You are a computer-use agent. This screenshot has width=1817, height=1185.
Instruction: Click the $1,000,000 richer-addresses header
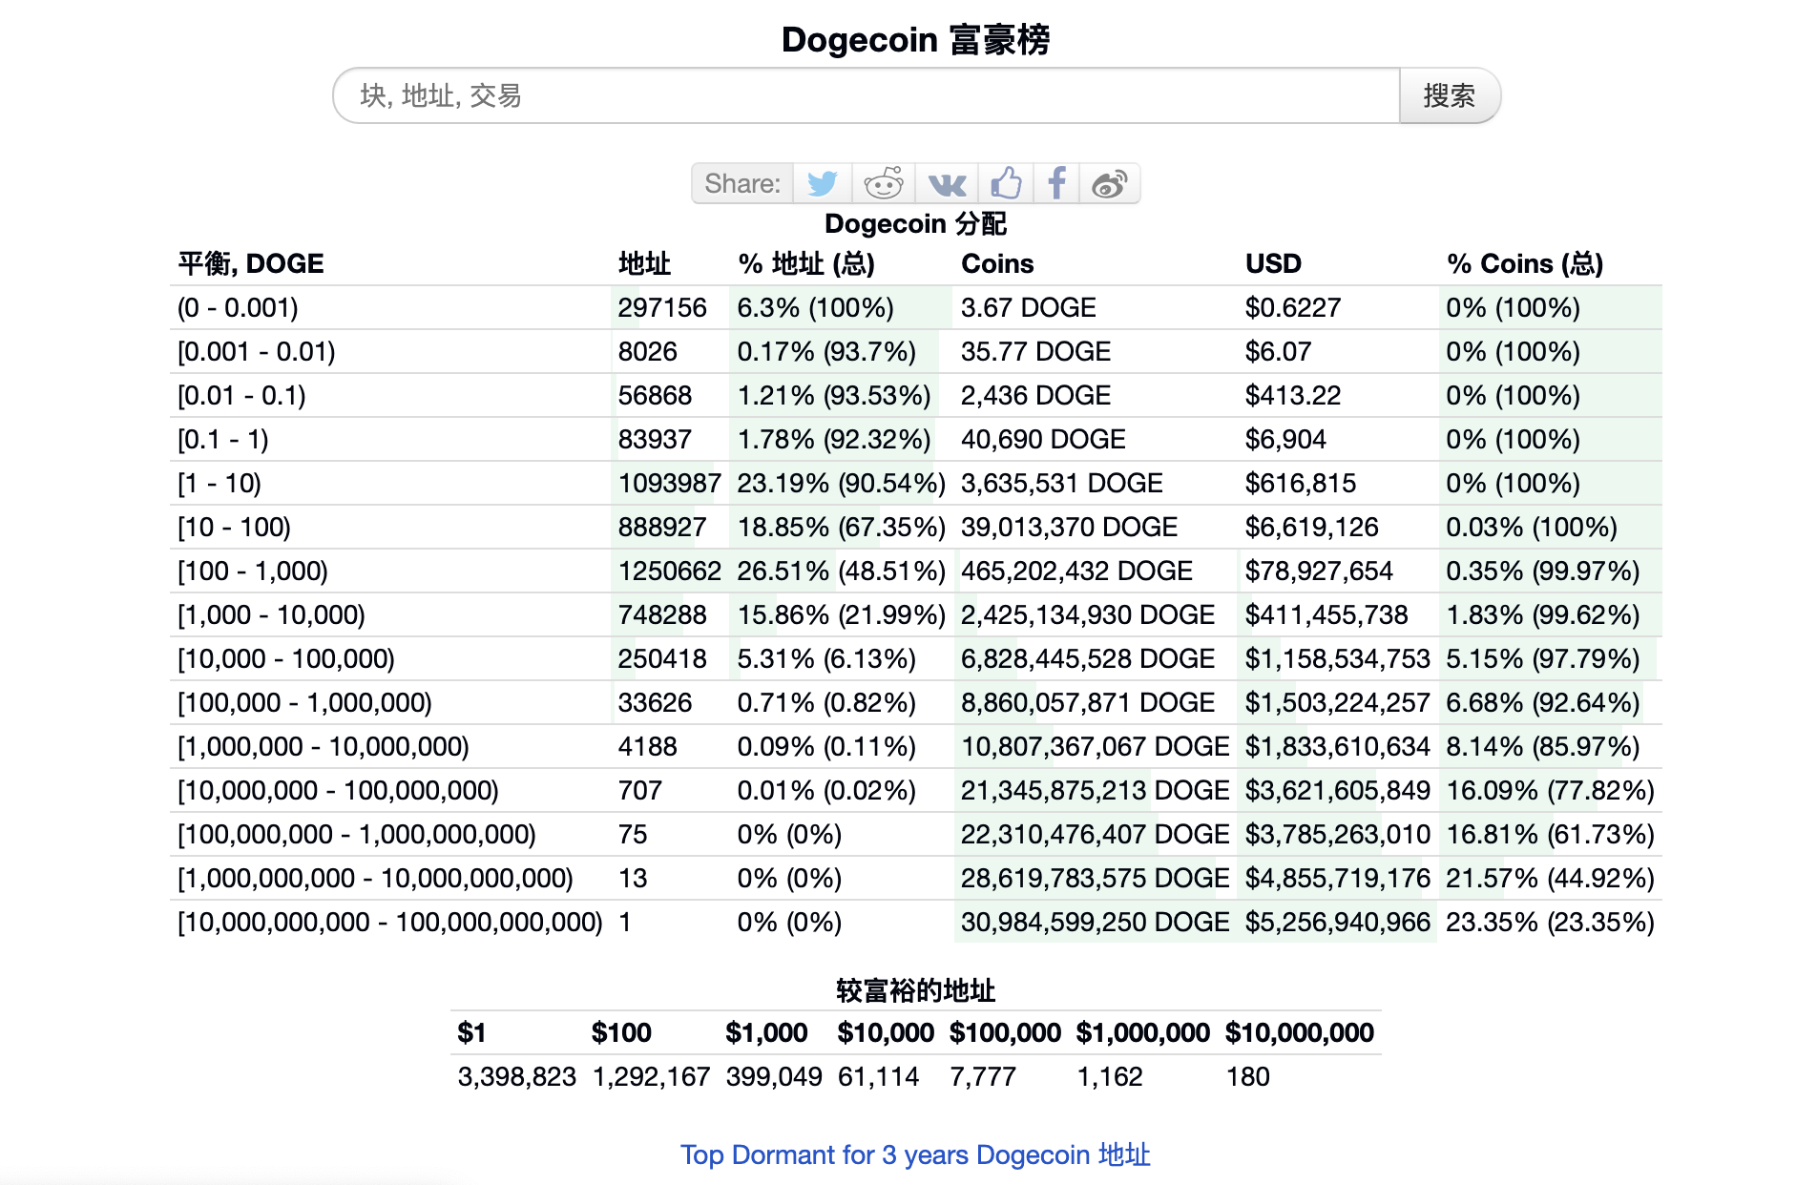click(1142, 1032)
